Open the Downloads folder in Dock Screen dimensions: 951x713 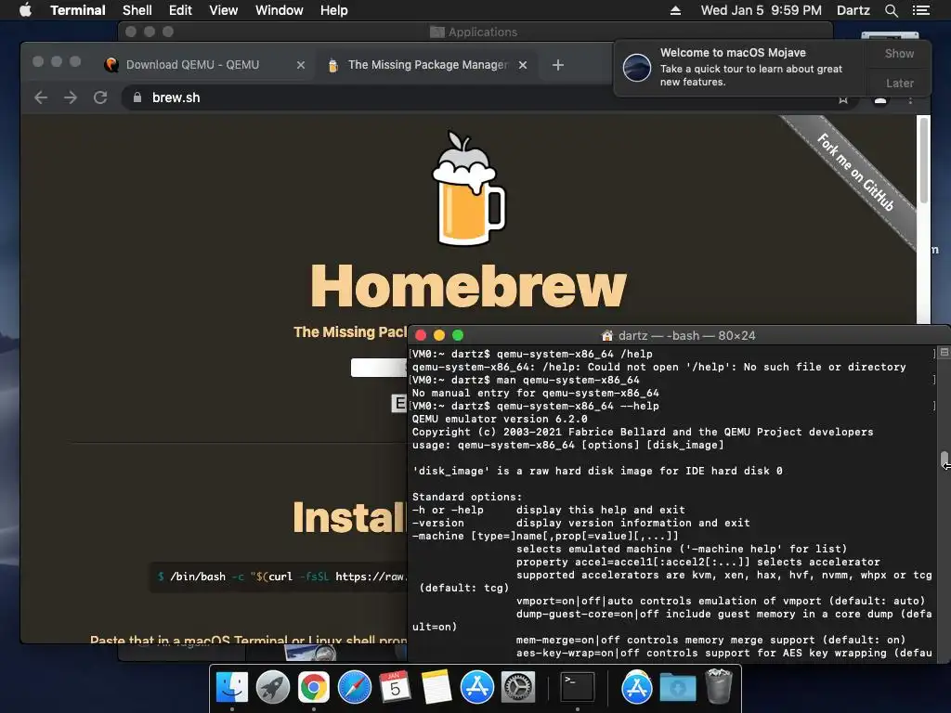coord(677,688)
